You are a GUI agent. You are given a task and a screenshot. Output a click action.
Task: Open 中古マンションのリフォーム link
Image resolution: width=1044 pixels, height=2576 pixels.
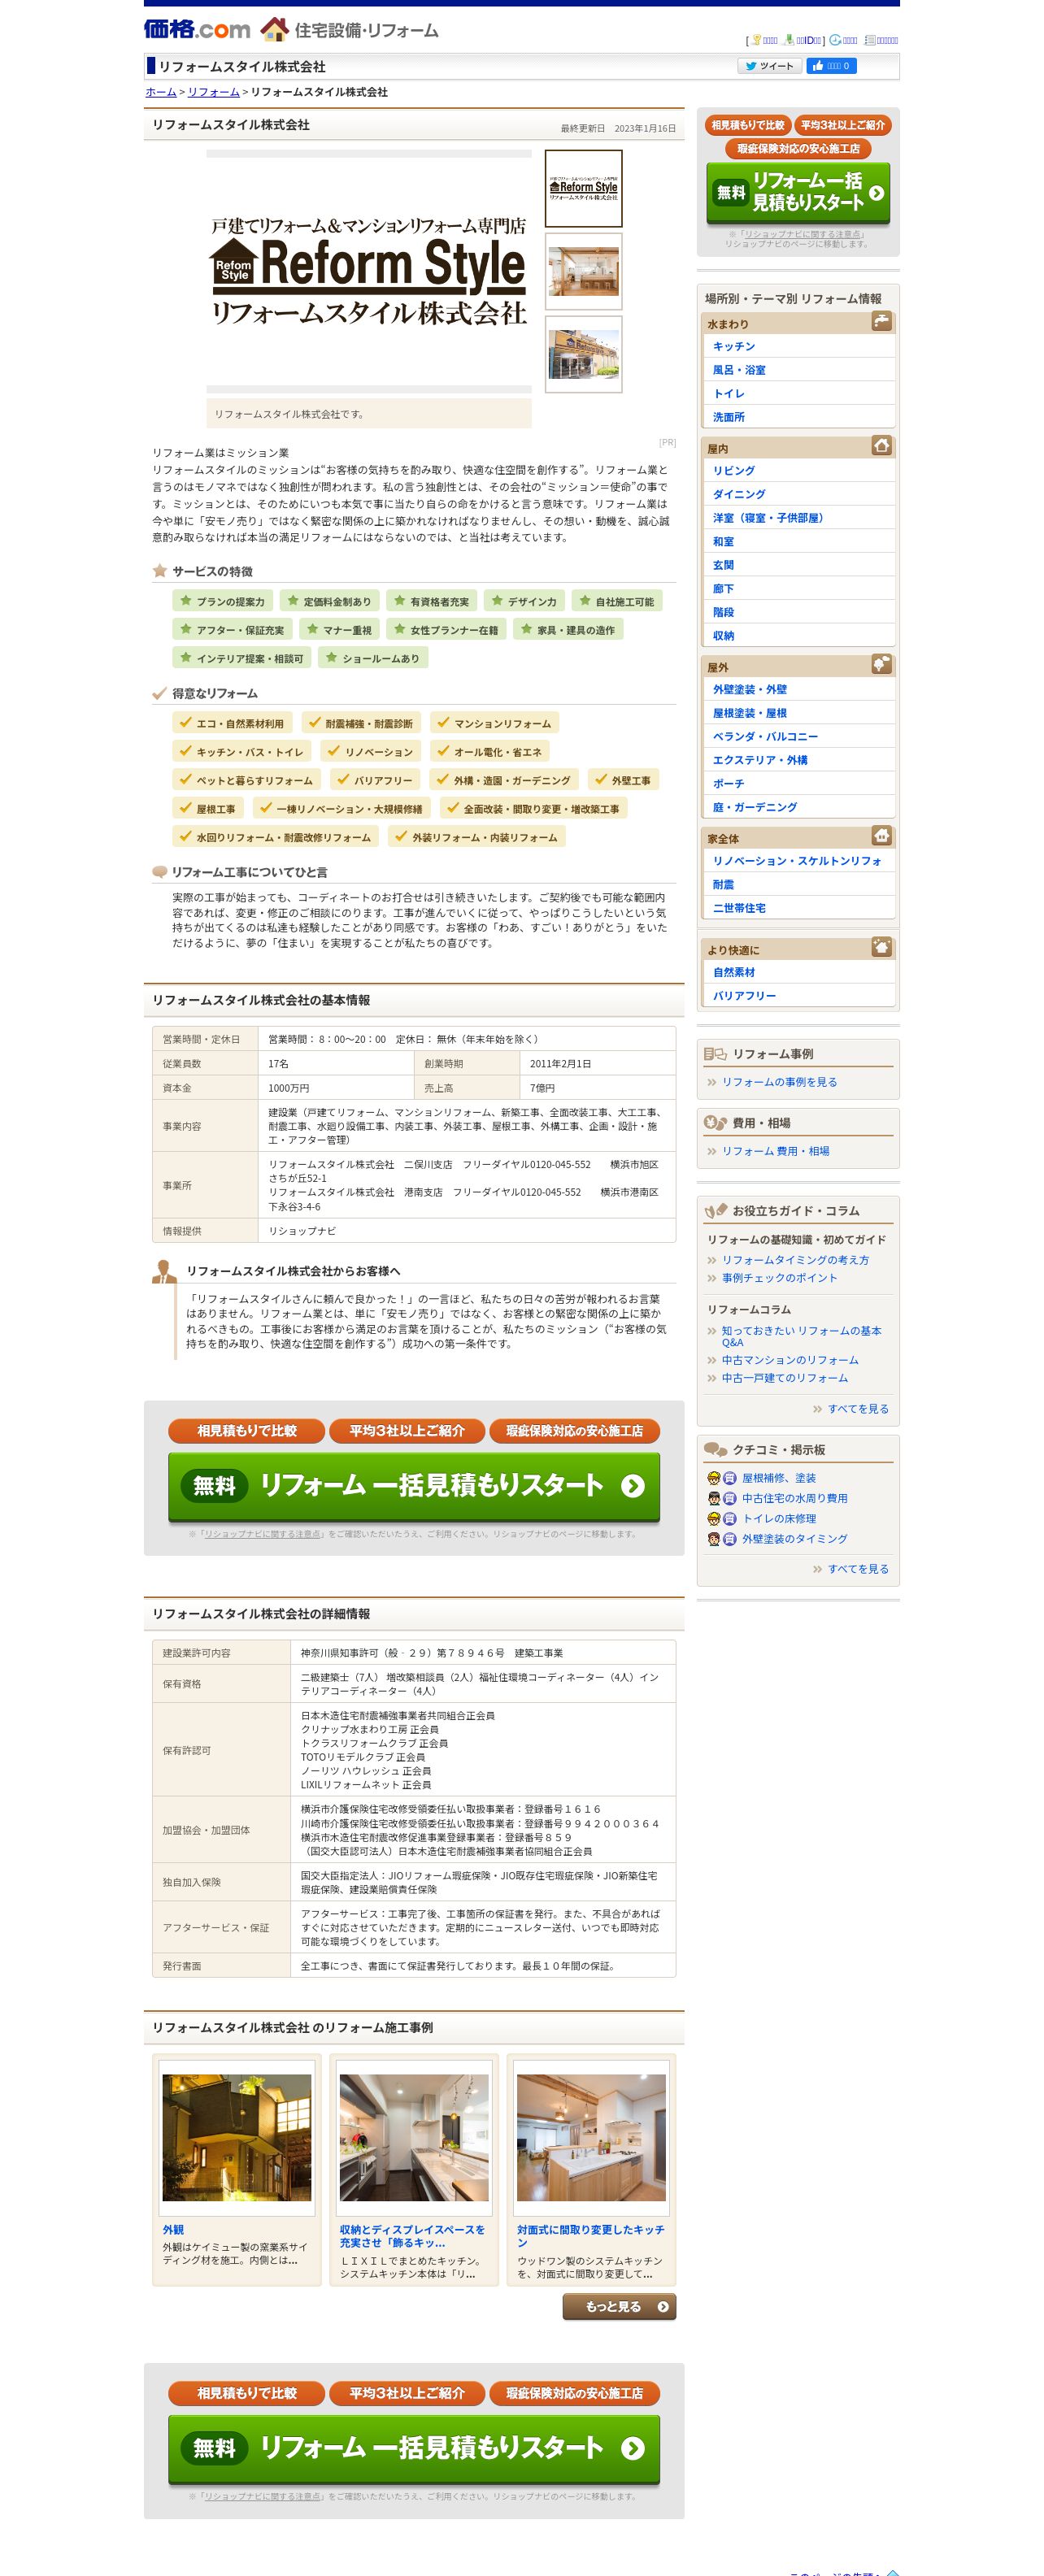point(790,1360)
